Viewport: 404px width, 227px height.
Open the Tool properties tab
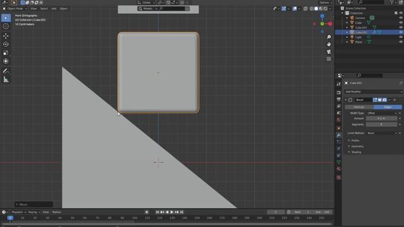(339, 84)
